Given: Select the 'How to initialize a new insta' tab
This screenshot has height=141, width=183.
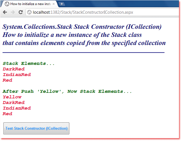Looking at the screenshot, I should (29, 4).
